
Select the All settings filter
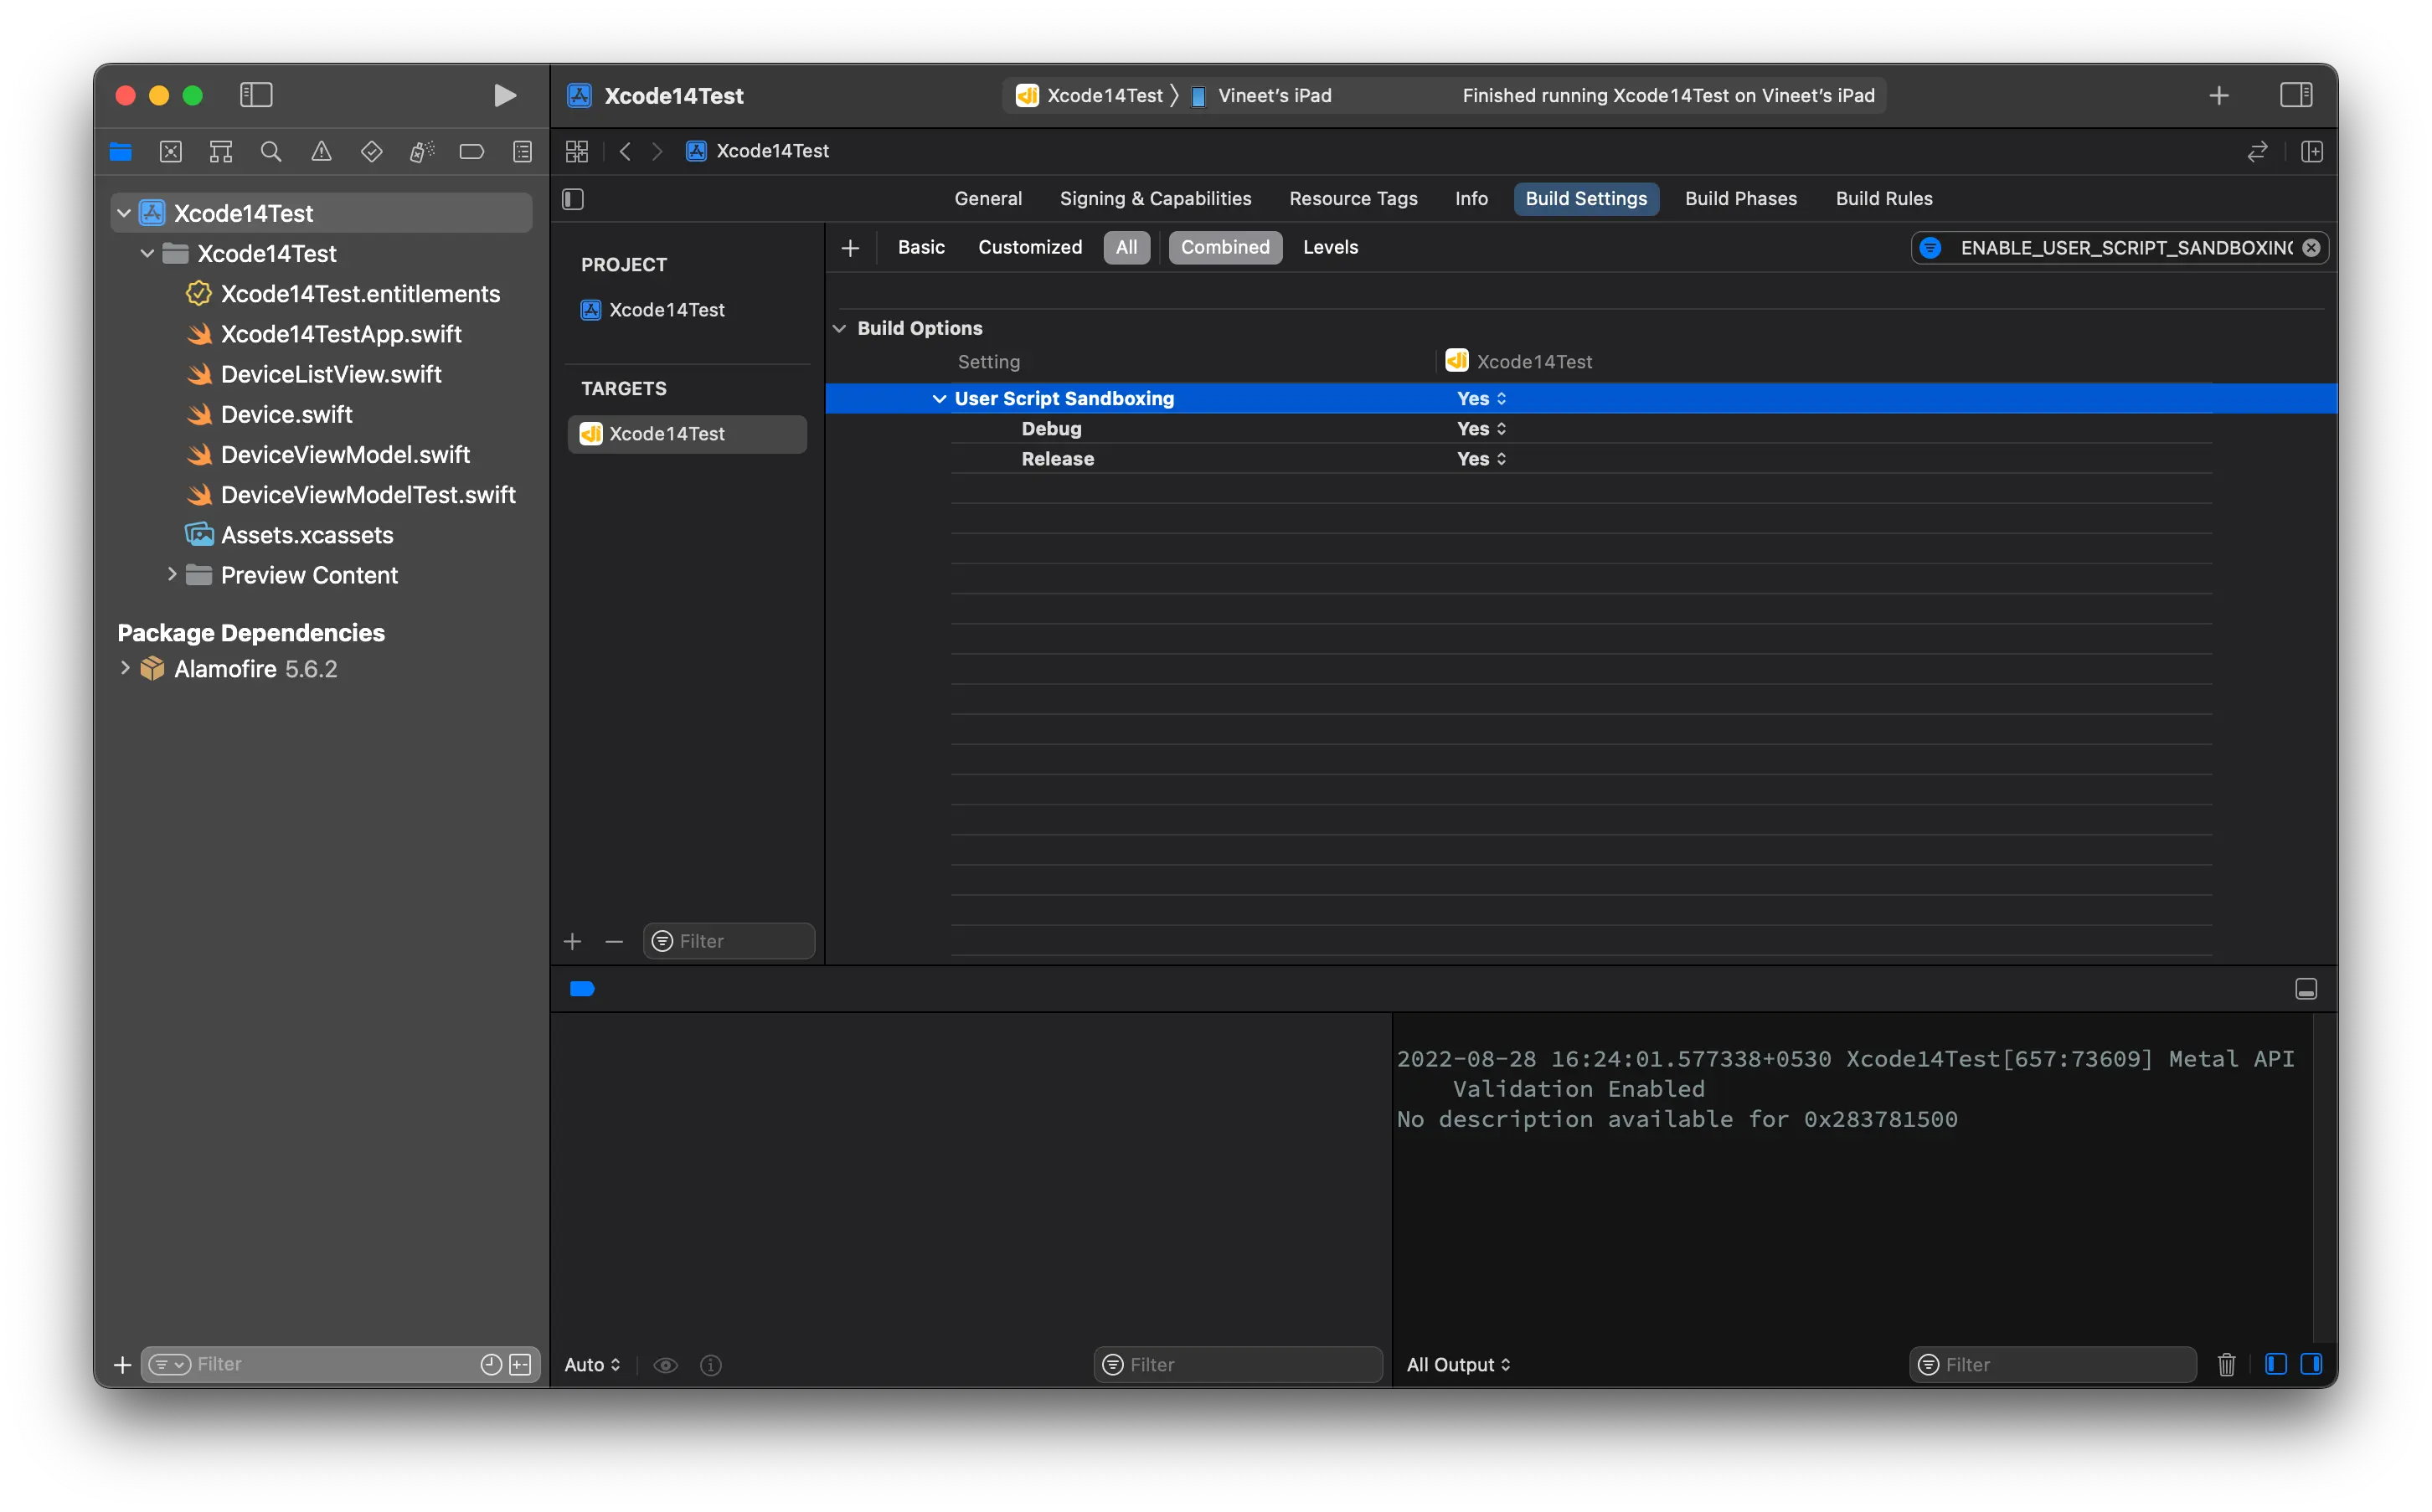[x=1126, y=247]
